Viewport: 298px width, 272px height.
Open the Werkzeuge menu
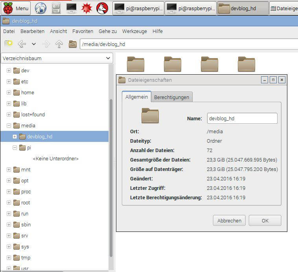(x=134, y=31)
